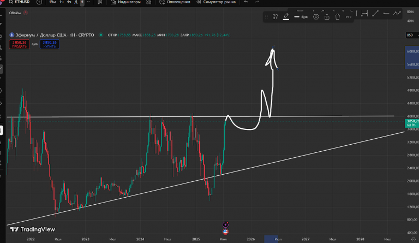419x243 pixels.
Task: Click the blue КУПИТЬ buy button
Action: click(50, 44)
